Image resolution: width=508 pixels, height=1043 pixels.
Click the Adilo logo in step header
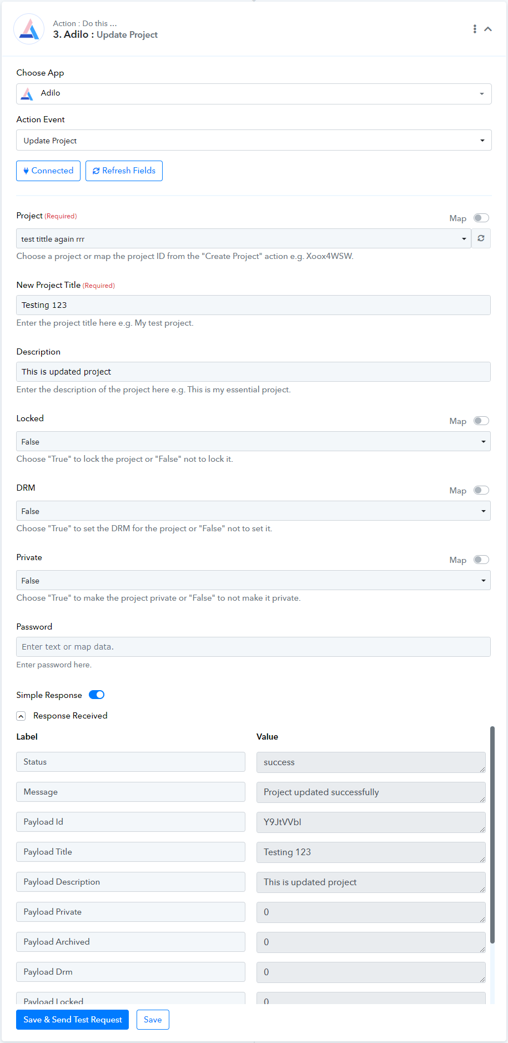29,29
